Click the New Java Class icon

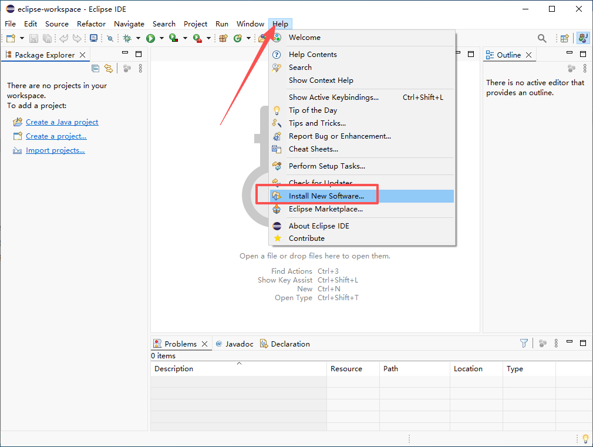(x=238, y=38)
